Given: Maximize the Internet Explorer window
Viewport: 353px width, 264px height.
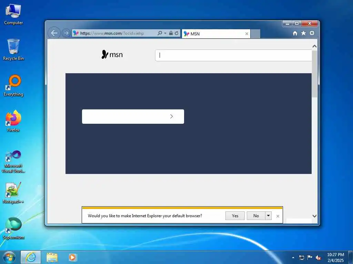Looking at the screenshot, I should [297, 24].
